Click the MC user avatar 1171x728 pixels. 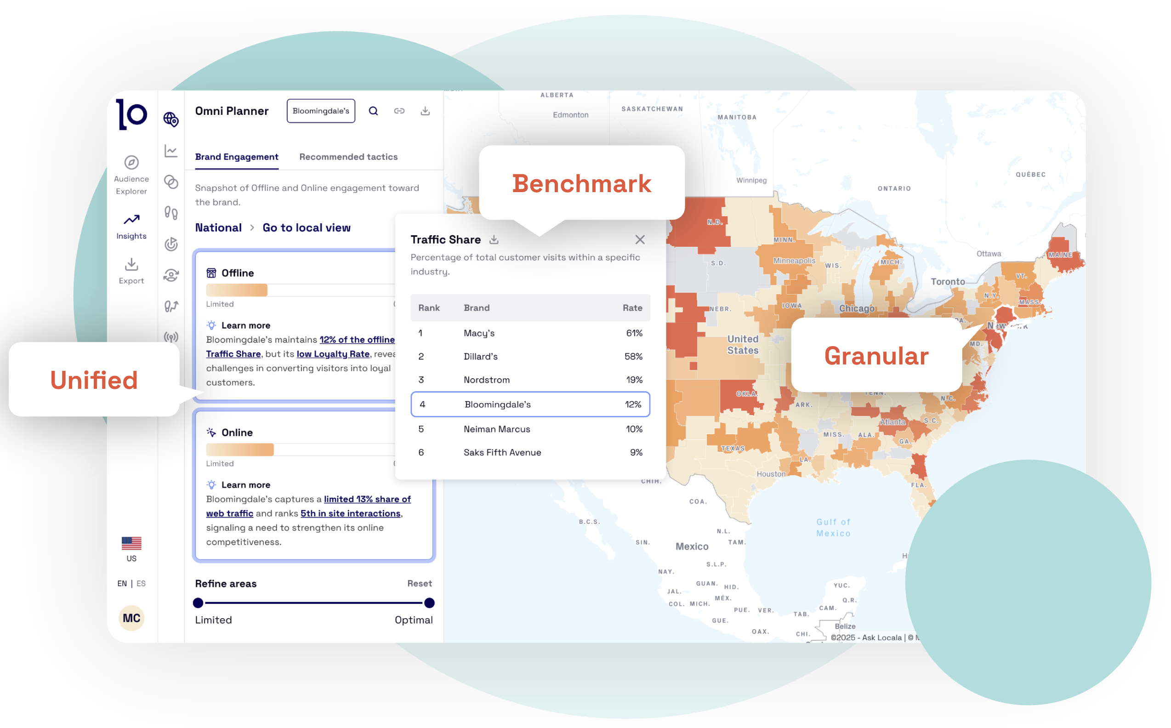pyautogui.click(x=131, y=618)
